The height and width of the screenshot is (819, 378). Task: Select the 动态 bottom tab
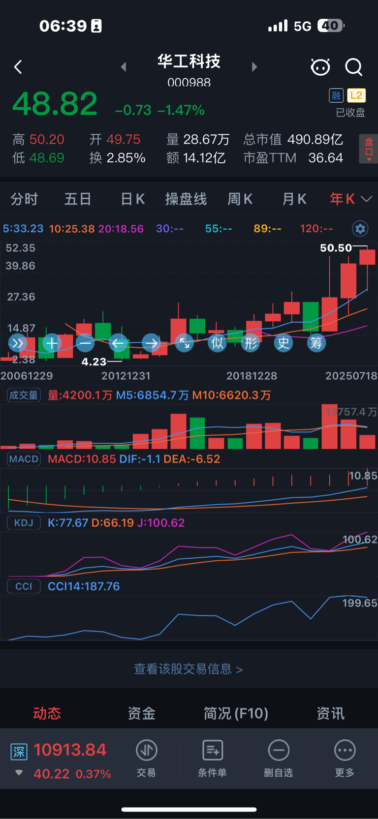pos(47,713)
